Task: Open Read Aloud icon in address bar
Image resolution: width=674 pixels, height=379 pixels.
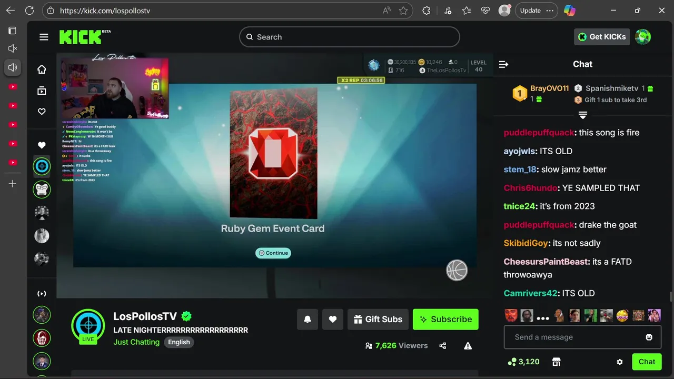Action: pyautogui.click(x=386, y=11)
